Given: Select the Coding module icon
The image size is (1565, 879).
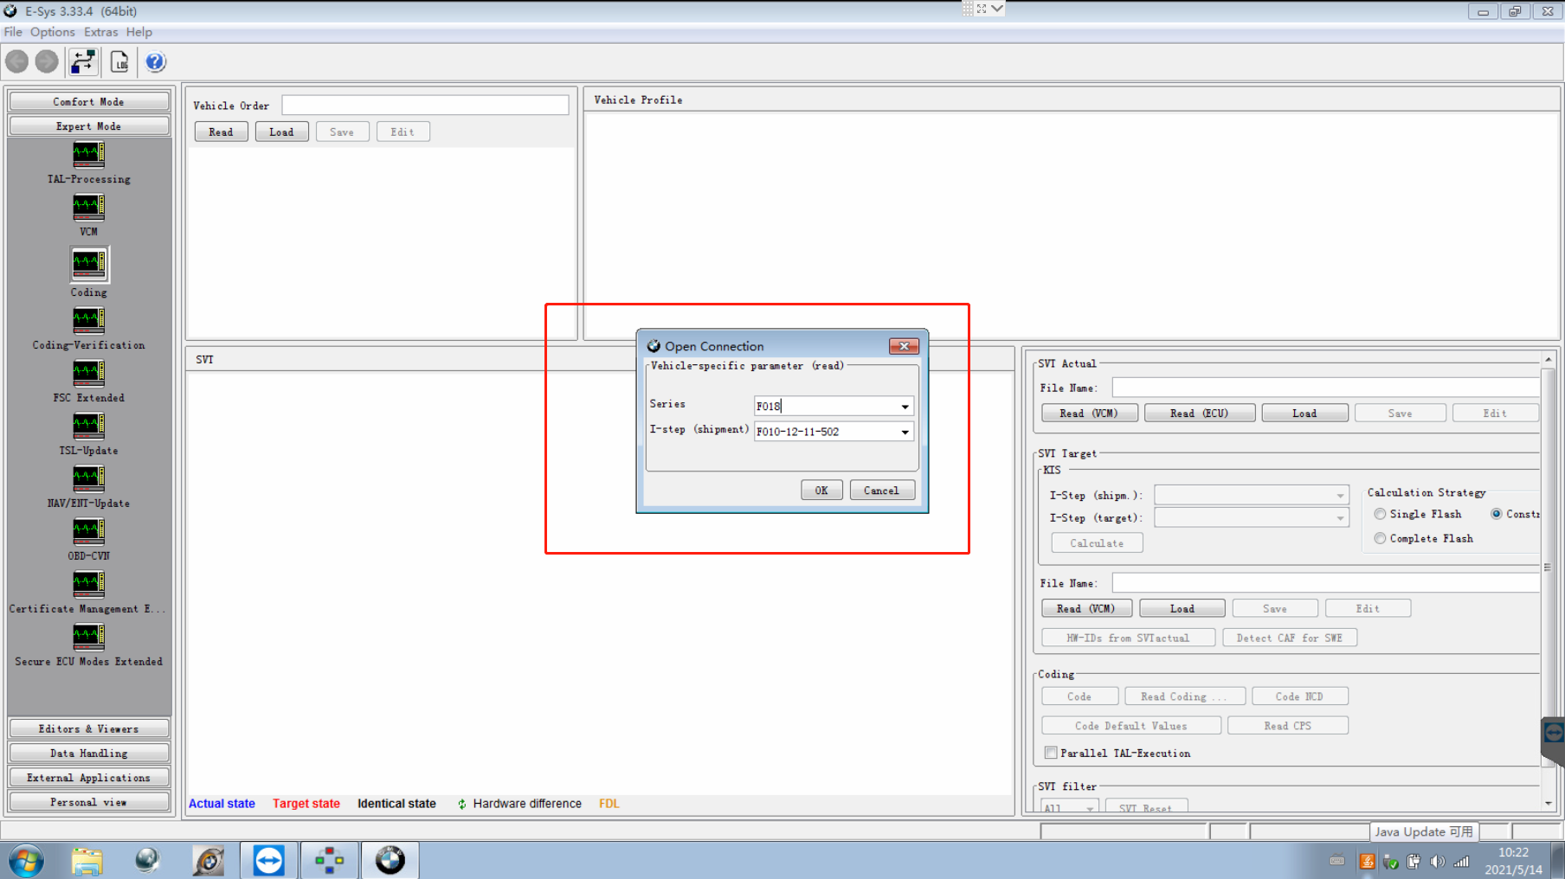Looking at the screenshot, I should [x=88, y=264].
